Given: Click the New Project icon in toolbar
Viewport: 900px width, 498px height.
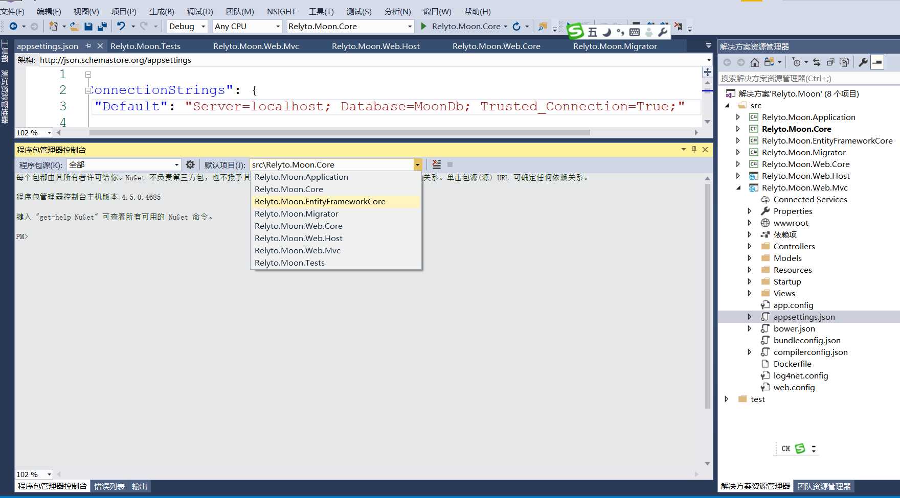Looking at the screenshot, I should tap(53, 26).
